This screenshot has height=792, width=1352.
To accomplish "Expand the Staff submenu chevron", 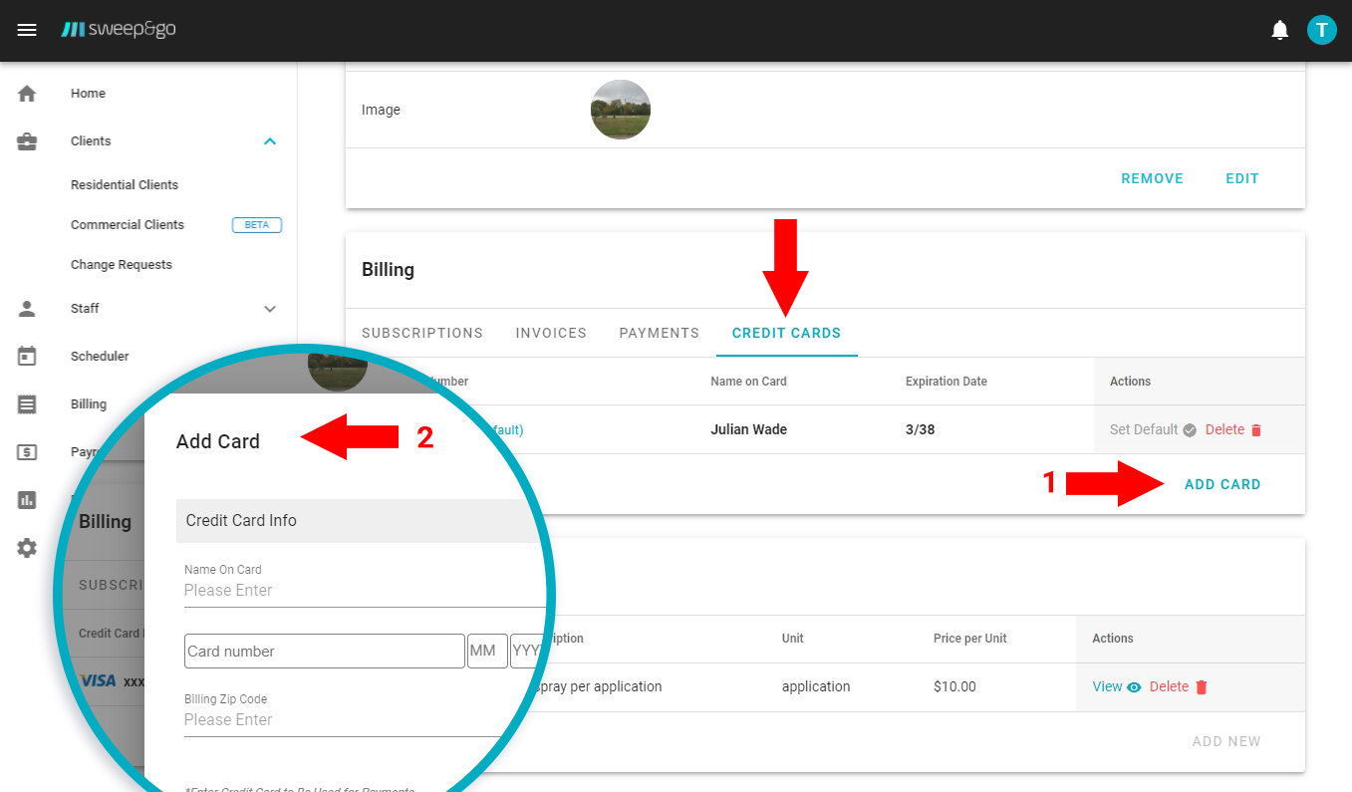I will click(269, 309).
